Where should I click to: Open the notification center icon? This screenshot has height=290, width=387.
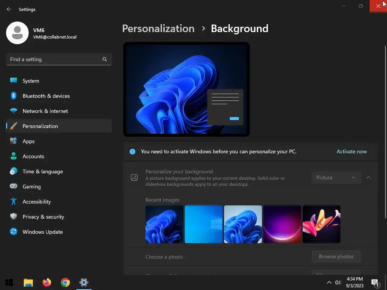click(375, 283)
